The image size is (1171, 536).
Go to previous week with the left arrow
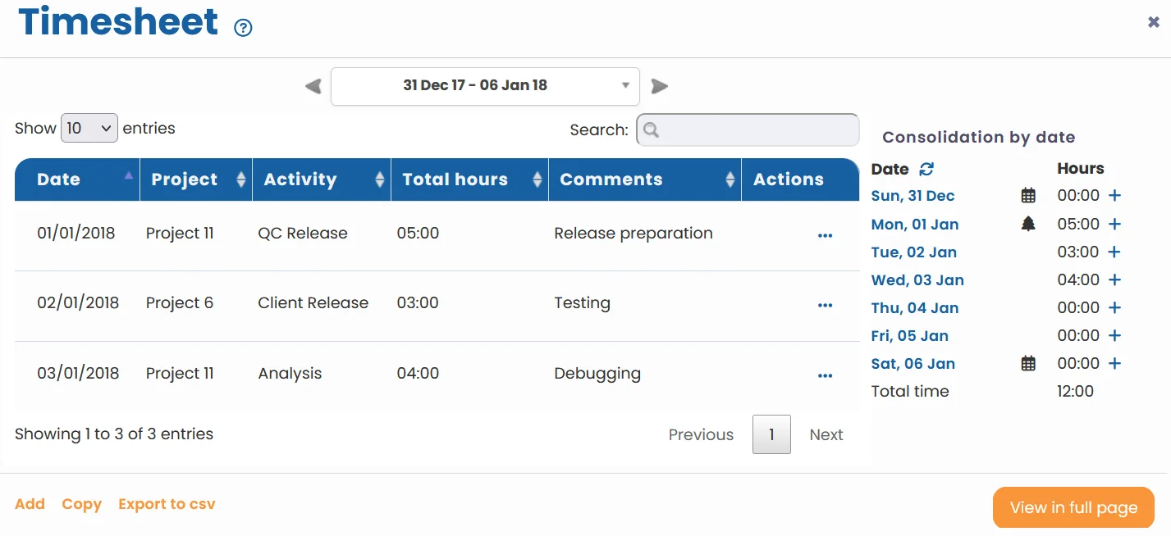click(x=312, y=85)
